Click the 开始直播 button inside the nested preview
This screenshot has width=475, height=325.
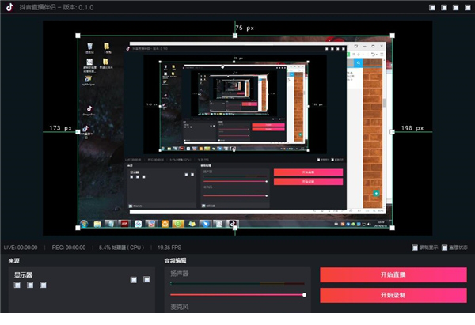(x=309, y=172)
